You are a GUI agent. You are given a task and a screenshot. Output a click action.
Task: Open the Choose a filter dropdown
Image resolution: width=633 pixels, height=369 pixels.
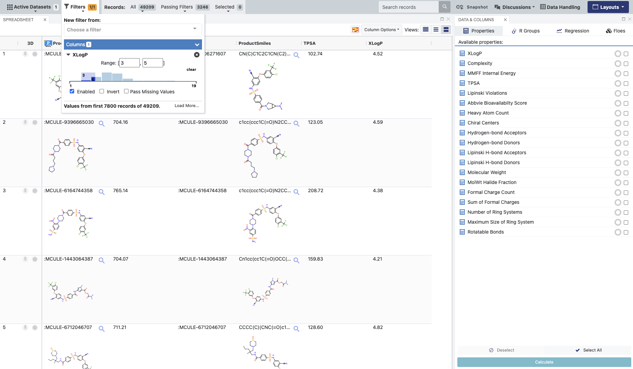(133, 30)
